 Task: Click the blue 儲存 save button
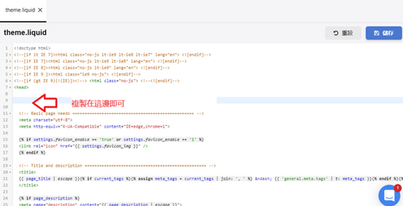[x=384, y=33]
